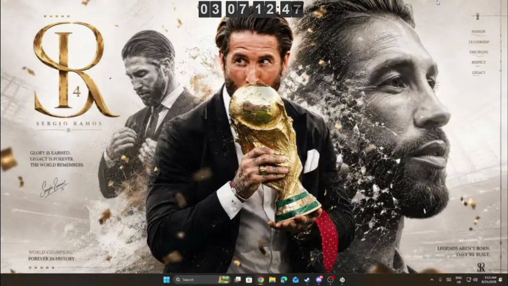
Task: Open the Windows Start menu
Action: pos(167,280)
